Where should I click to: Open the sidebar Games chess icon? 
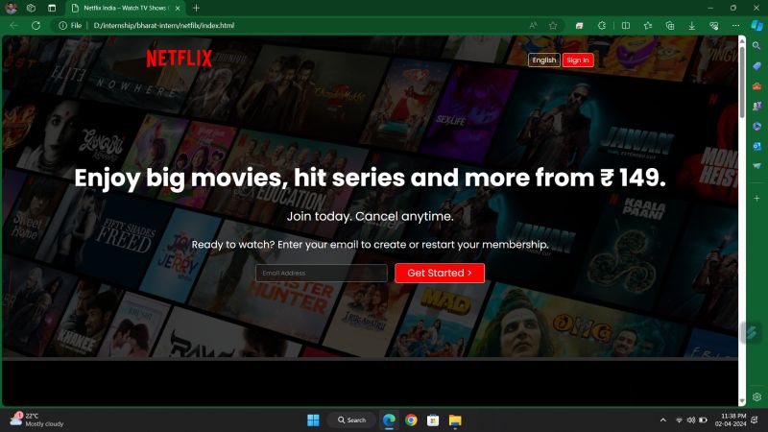tap(756, 106)
